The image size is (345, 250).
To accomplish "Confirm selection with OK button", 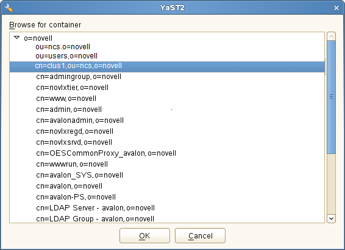I will click(144, 236).
